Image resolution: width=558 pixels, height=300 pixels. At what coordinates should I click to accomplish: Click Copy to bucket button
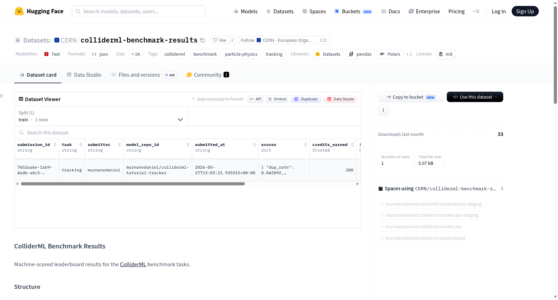click(x=411, y=97)
